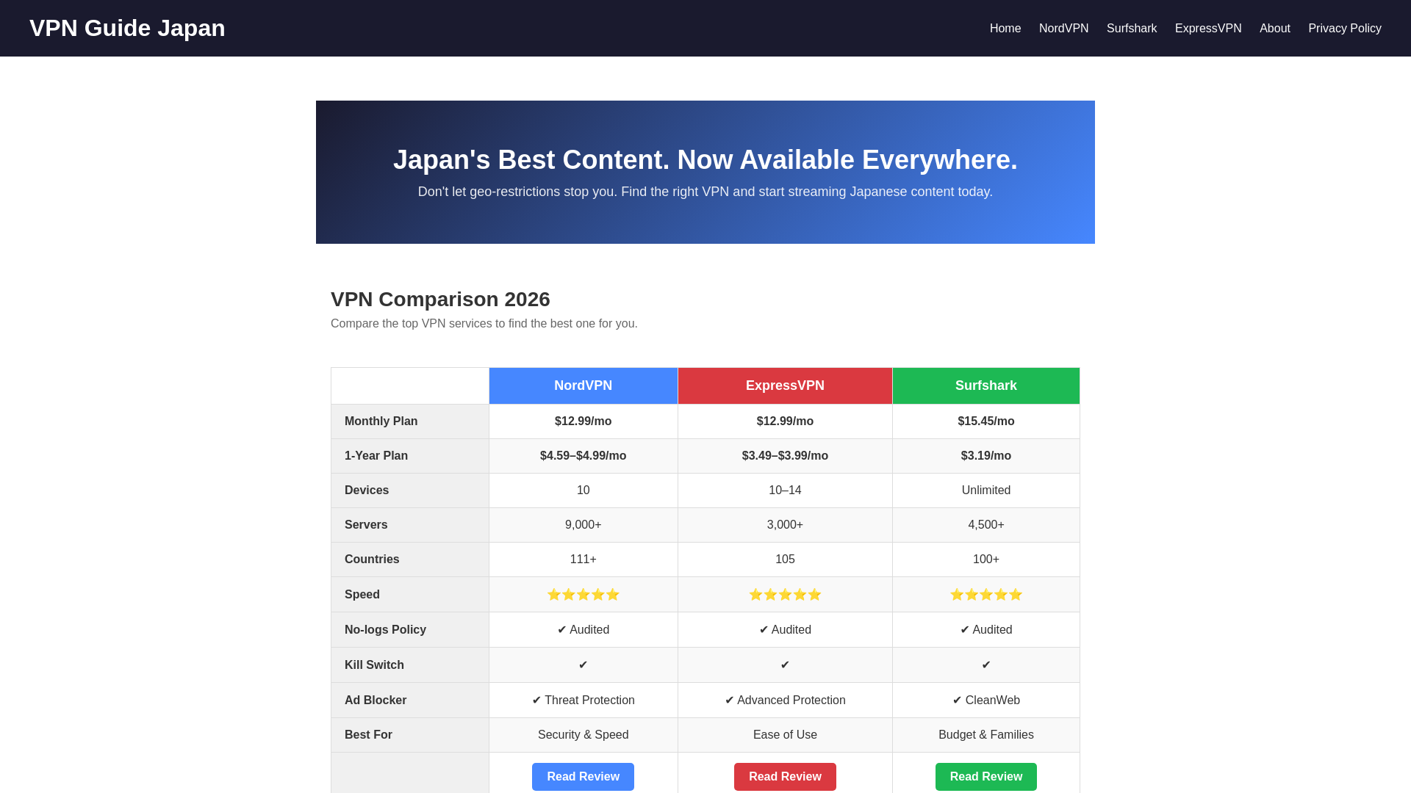Viewport: 1411px width, 793px height.
Task: Click the red Read Review button for ExpressVPN
Action: (785, 777)
